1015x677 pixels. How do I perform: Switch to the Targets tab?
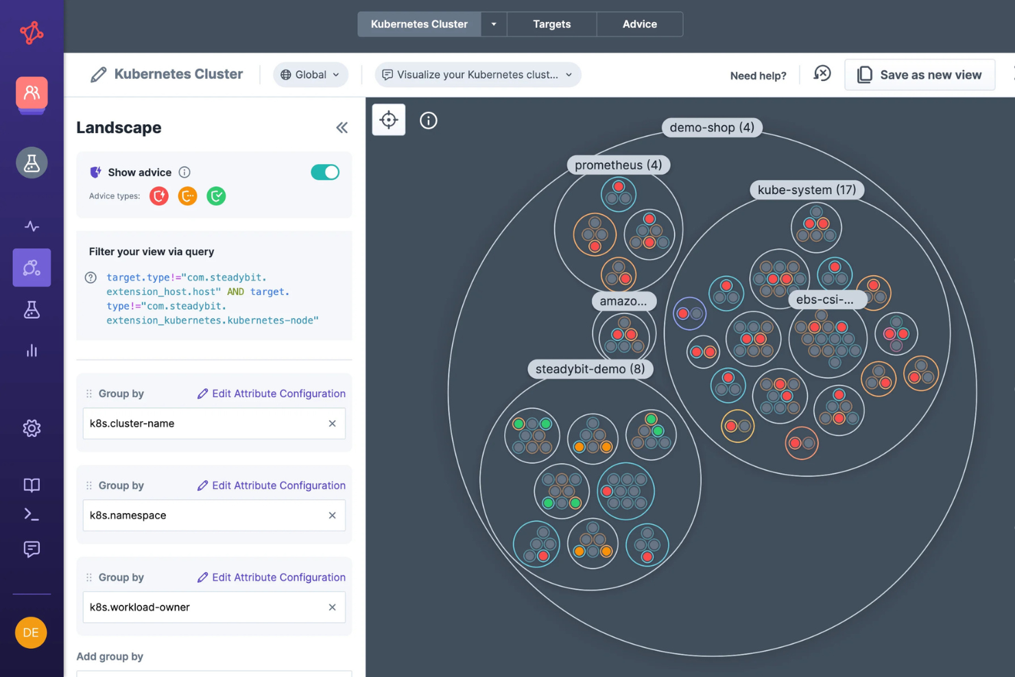(552, 24)
